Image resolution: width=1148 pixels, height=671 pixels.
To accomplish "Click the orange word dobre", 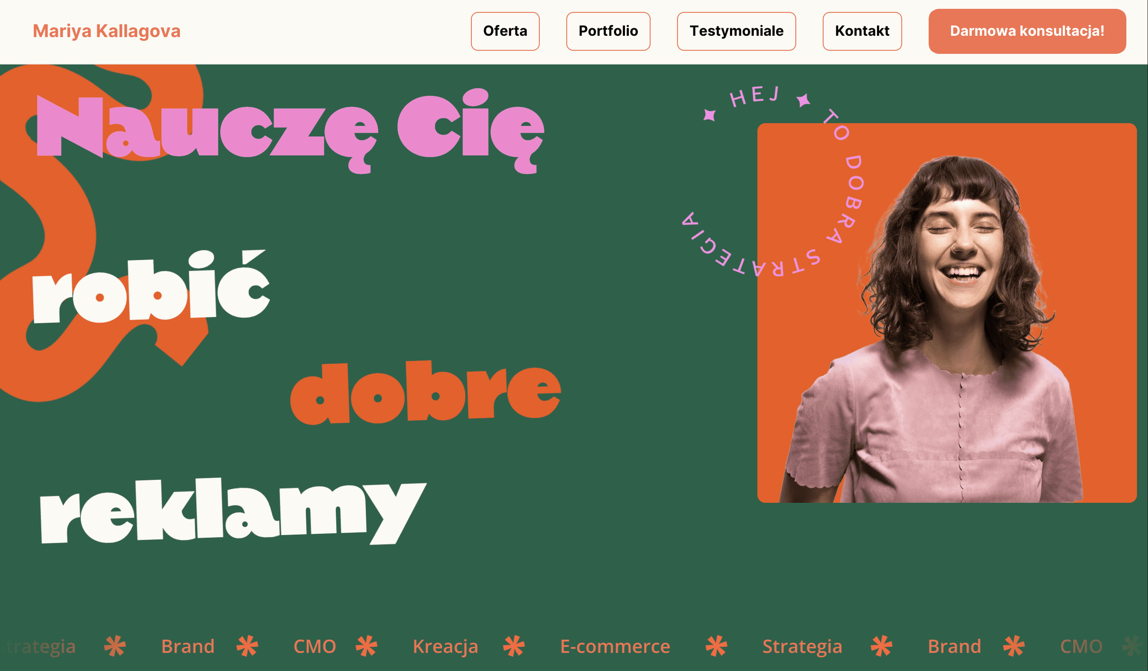I will (425, 392).
